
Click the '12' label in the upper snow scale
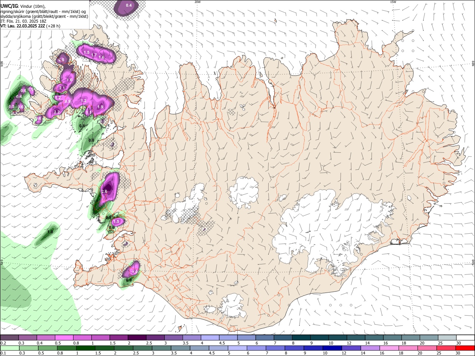point(349,343)
